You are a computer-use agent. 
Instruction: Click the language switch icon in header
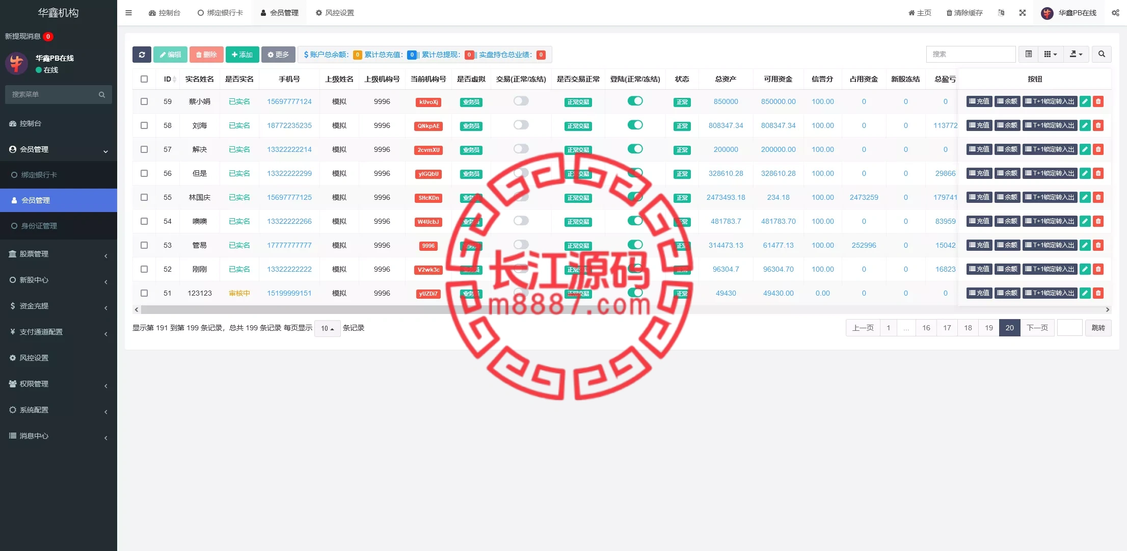1001,13
